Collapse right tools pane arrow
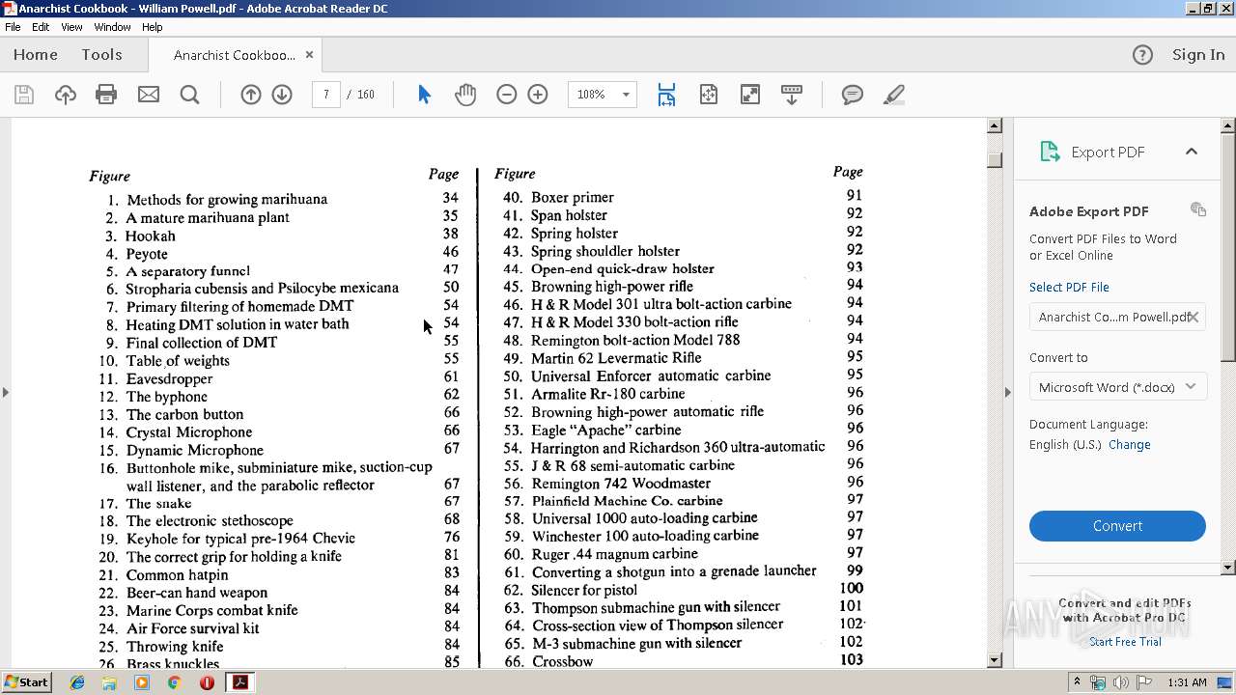This screenshot has width=1236, height=695. [1007, 392]
